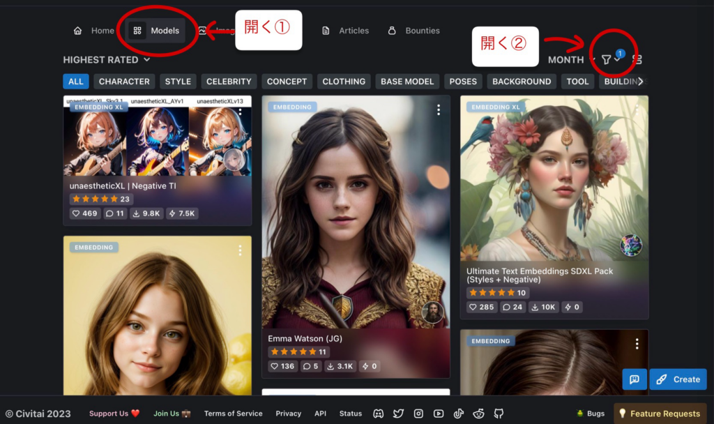The height and width of the screenshot is (424, 714).
Task: Select the BASE MODEL category chip
Action: (x=407, y=82)
